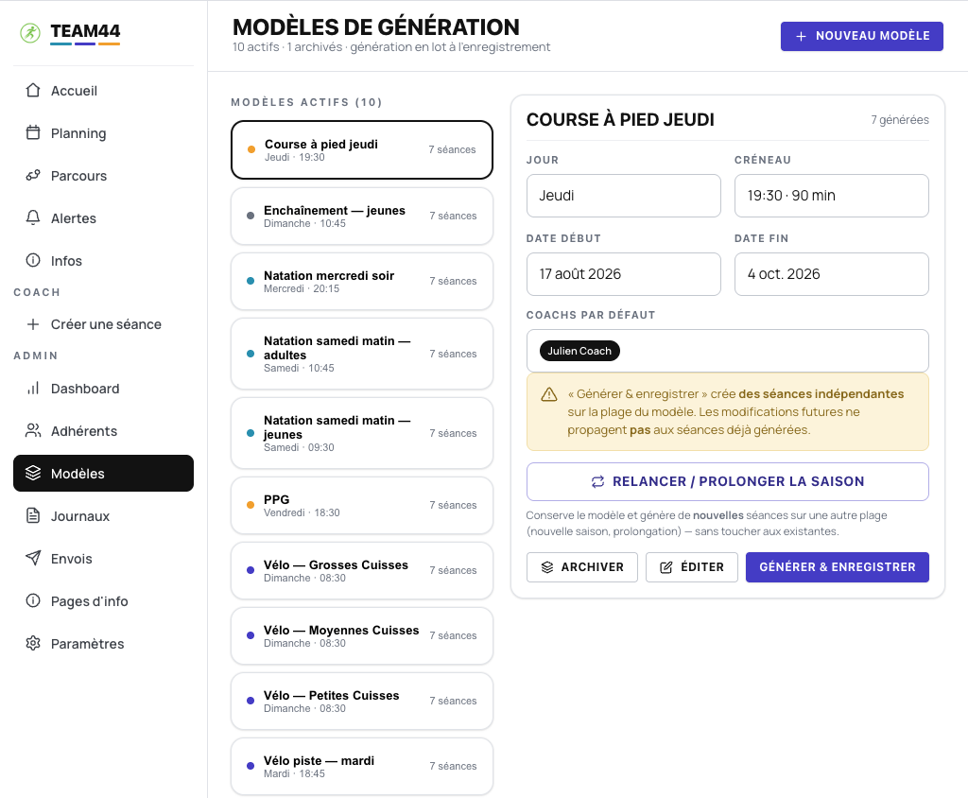The width and height of the screenshot is (968, 798).
Task: Click the Planning calendar icon
Action: point(33,132)
